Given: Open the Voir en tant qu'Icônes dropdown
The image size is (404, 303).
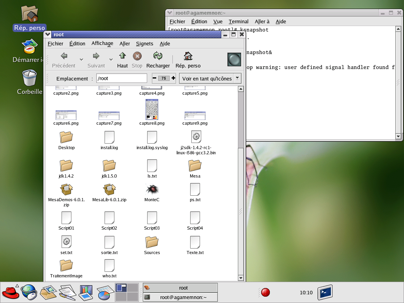Looking at the screenshot, I should coord(237,78).
